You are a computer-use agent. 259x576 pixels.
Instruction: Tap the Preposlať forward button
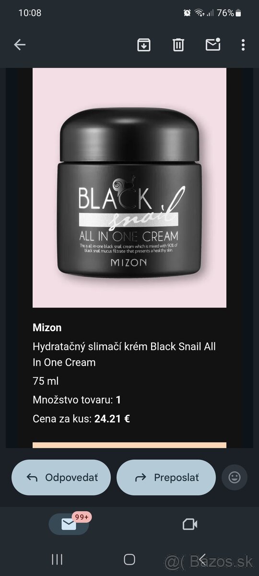coord(166,477)
